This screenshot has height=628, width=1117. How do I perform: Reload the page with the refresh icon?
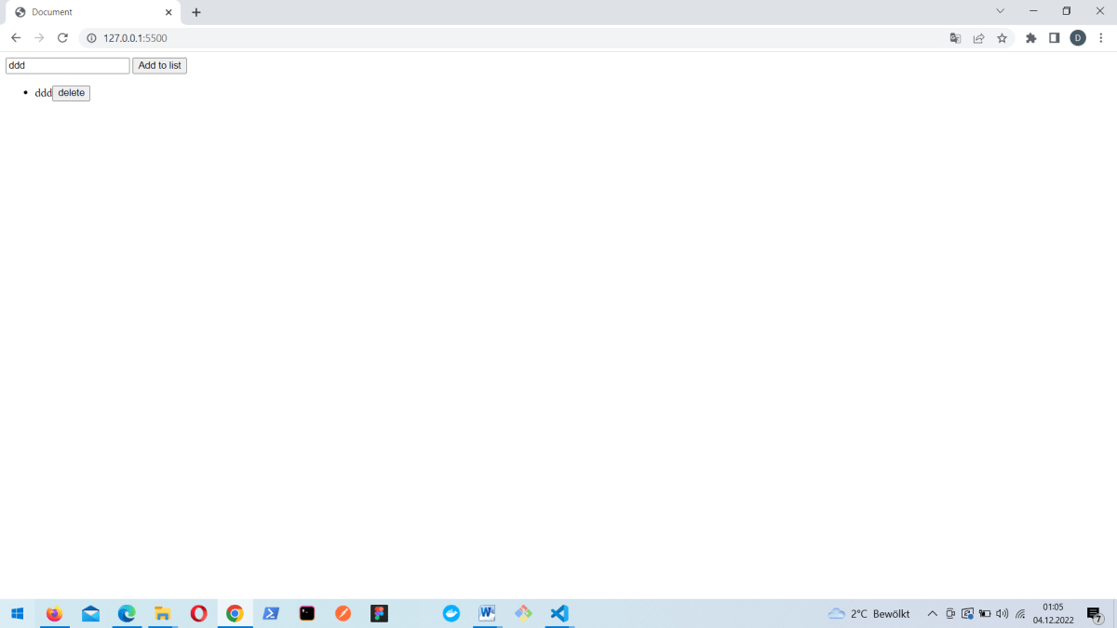pos(62,38)
